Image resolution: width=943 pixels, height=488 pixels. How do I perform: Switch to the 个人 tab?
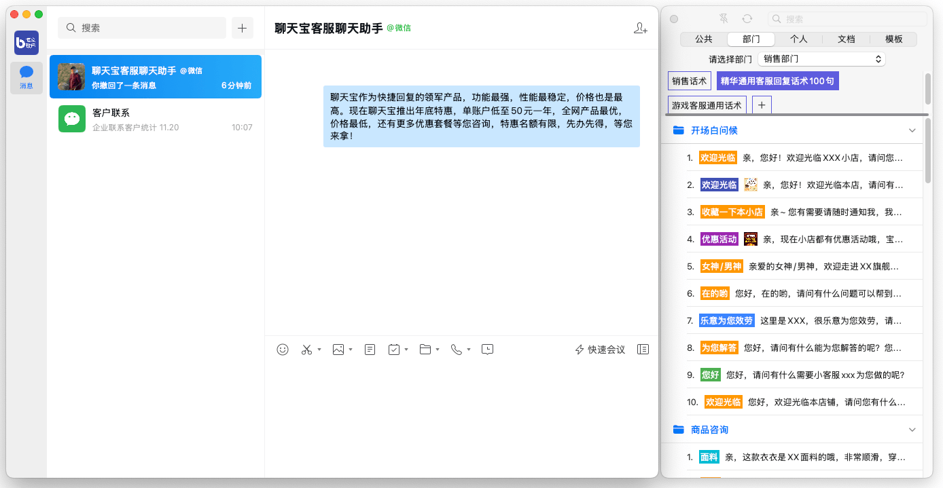pos(798,39)
